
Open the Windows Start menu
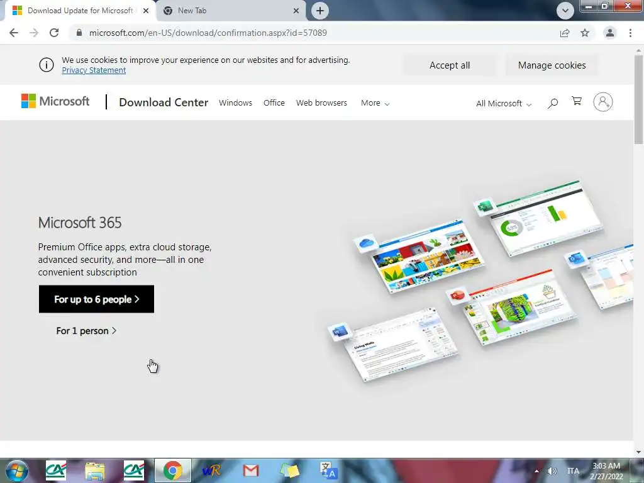click(16, 470)
